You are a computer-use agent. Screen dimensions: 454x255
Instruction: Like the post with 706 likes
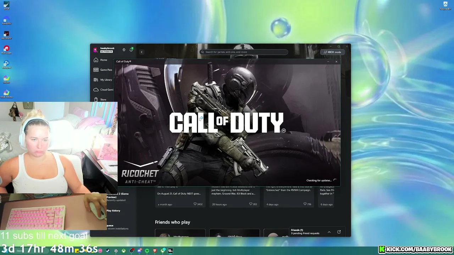[307, 204]
